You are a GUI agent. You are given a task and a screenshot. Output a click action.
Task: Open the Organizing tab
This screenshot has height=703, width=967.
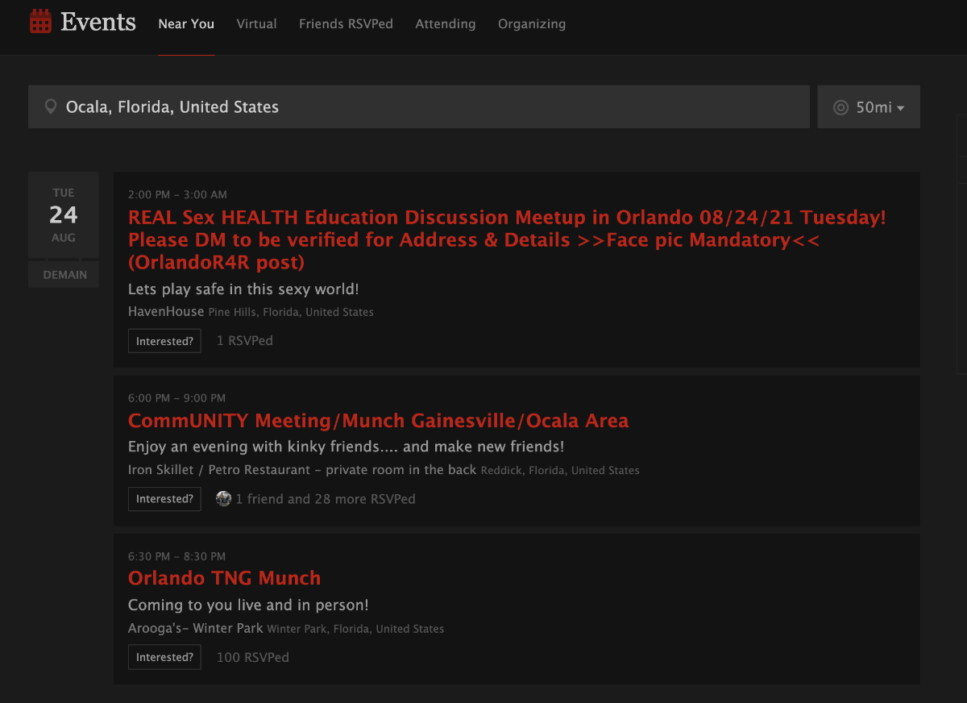(531, 24)
